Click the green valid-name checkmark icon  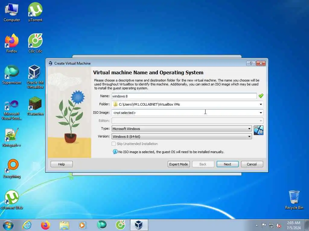261,96
